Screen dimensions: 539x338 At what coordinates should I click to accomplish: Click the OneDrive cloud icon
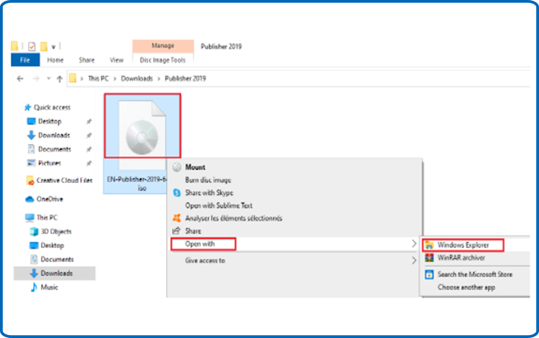[29, 199]
